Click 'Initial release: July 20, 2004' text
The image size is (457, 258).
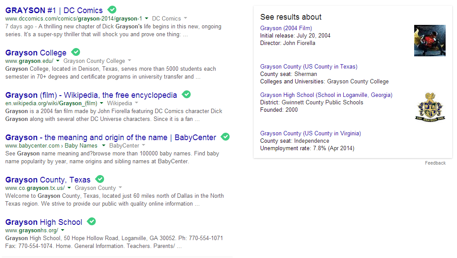[x=295, y=36]
